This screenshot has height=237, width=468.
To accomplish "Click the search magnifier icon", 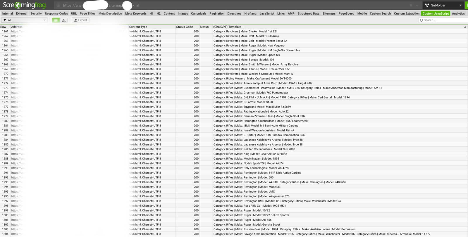I will pos(421,20).
